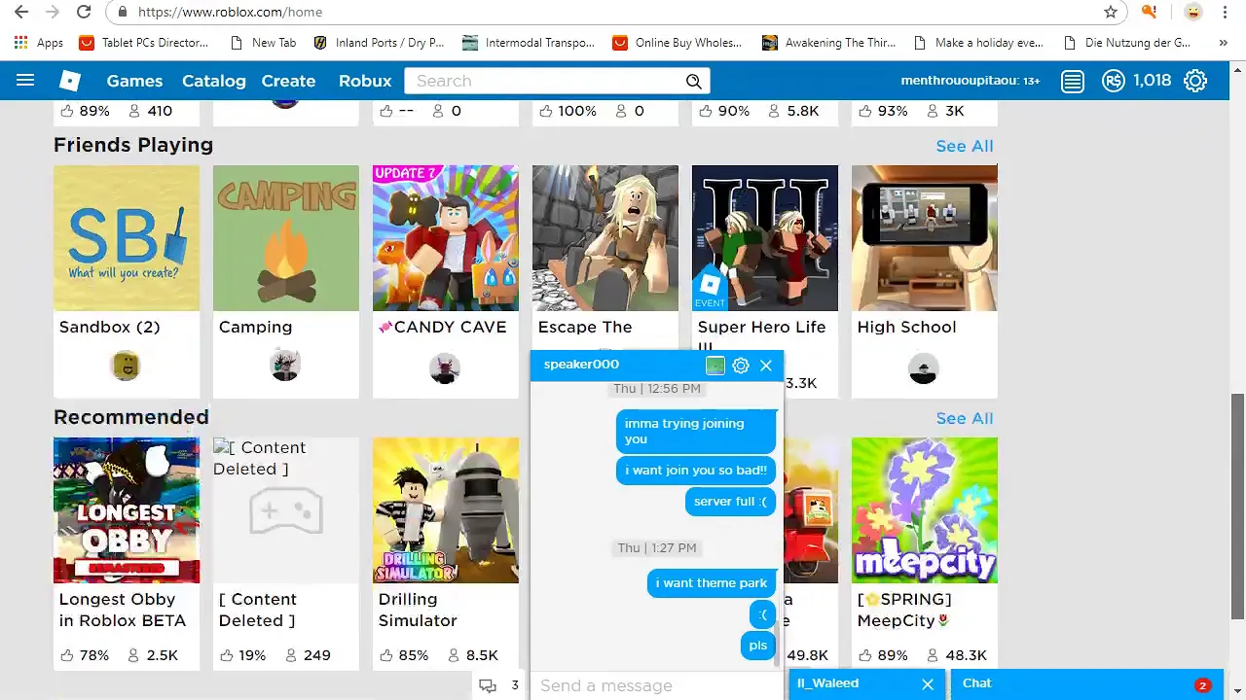The height and width of the screenshot is (700, 1246).
Task: Open Make a holiday eve bookmark
Action: [978, 43]
